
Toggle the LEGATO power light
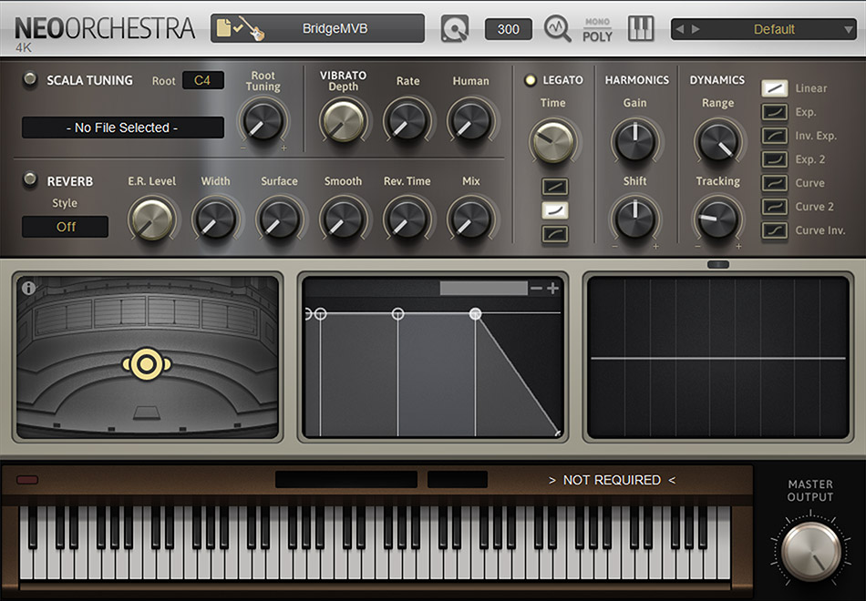(x=530, y=80)
